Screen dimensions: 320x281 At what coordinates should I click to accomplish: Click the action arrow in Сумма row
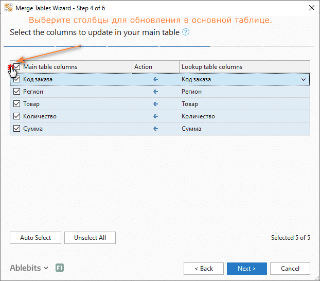point(156,129)
